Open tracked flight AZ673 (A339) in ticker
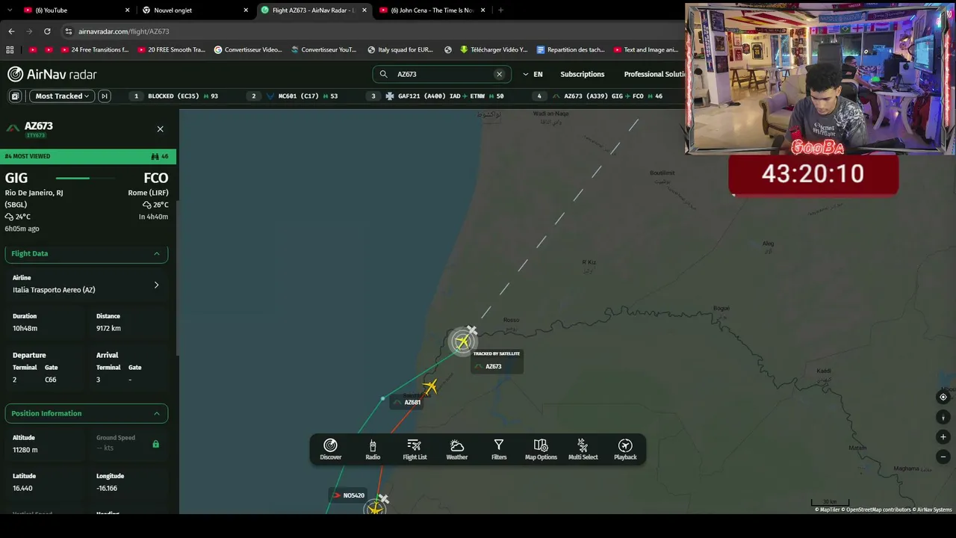 599,96
